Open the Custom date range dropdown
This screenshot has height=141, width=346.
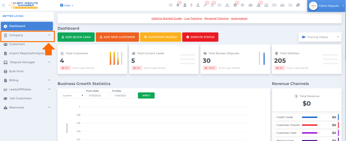[73, 96]
